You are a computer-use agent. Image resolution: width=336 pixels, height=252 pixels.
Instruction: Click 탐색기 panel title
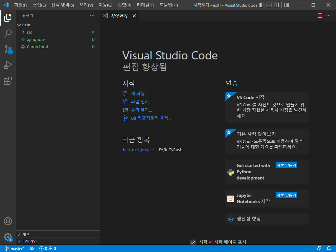click(28, 16)
